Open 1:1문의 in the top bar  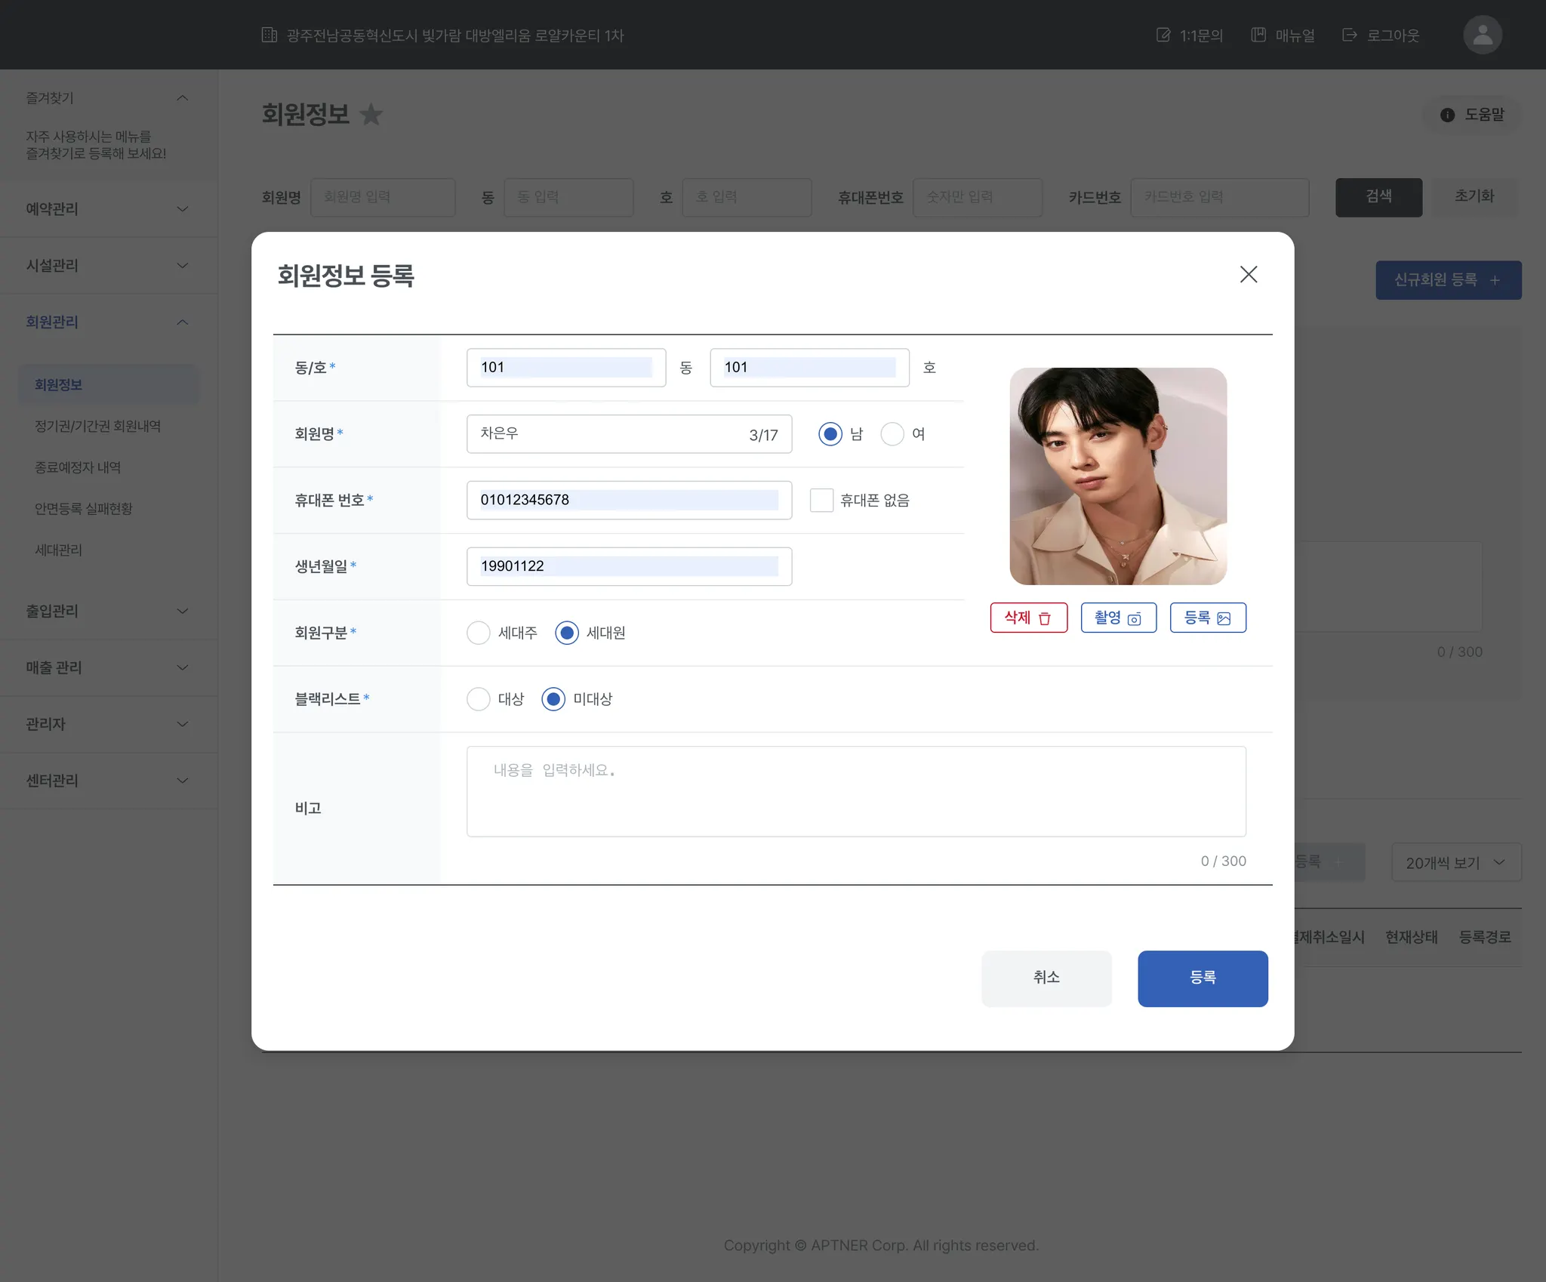pos(1190,35)
